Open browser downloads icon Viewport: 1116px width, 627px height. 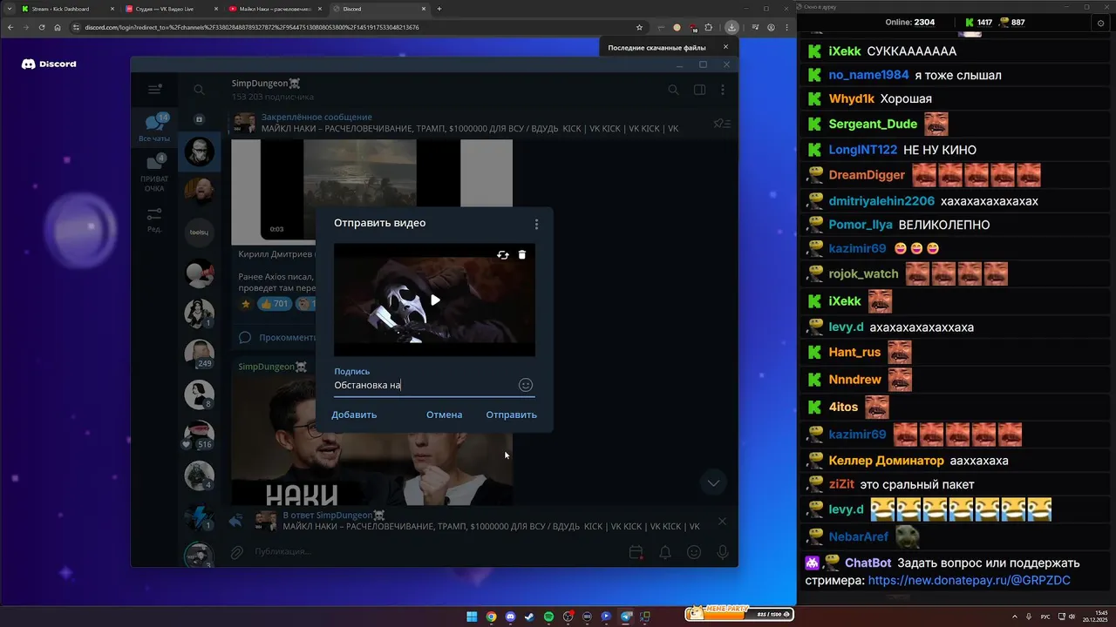[732, 27]
